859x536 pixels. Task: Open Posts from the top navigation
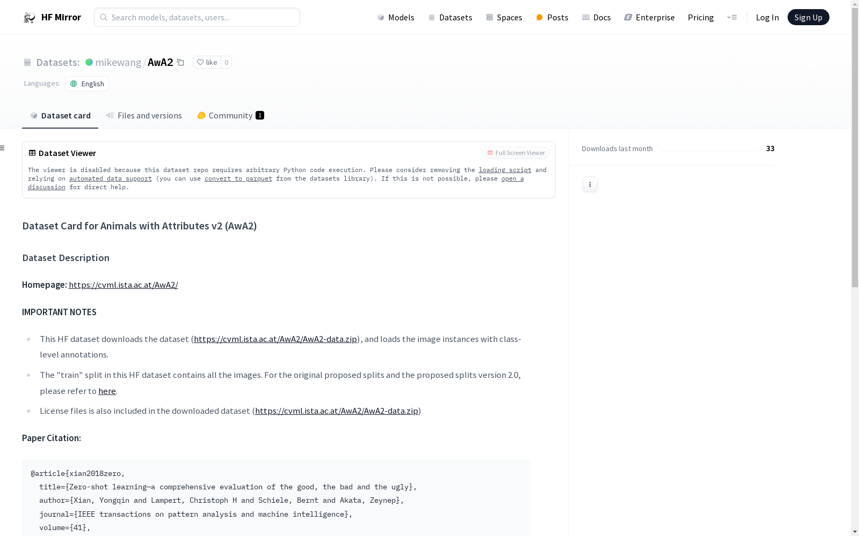(x=552, y=17)
